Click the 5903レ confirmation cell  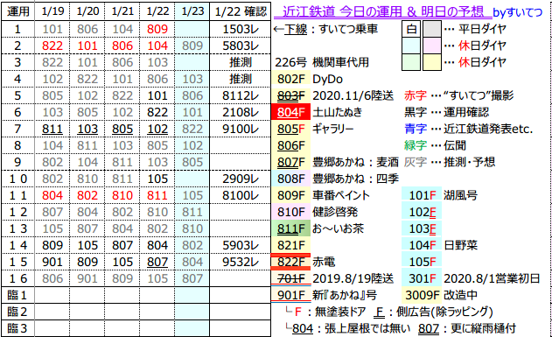pyautogui.click(x=241, y=245)
